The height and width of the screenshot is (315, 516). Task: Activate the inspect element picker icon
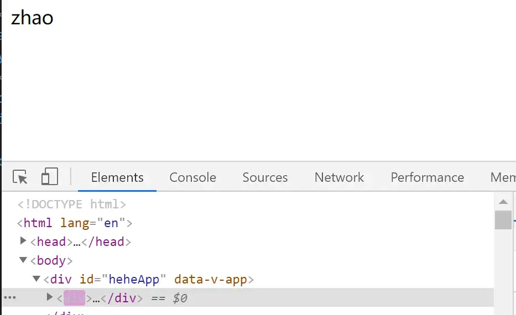pos(20,177)
